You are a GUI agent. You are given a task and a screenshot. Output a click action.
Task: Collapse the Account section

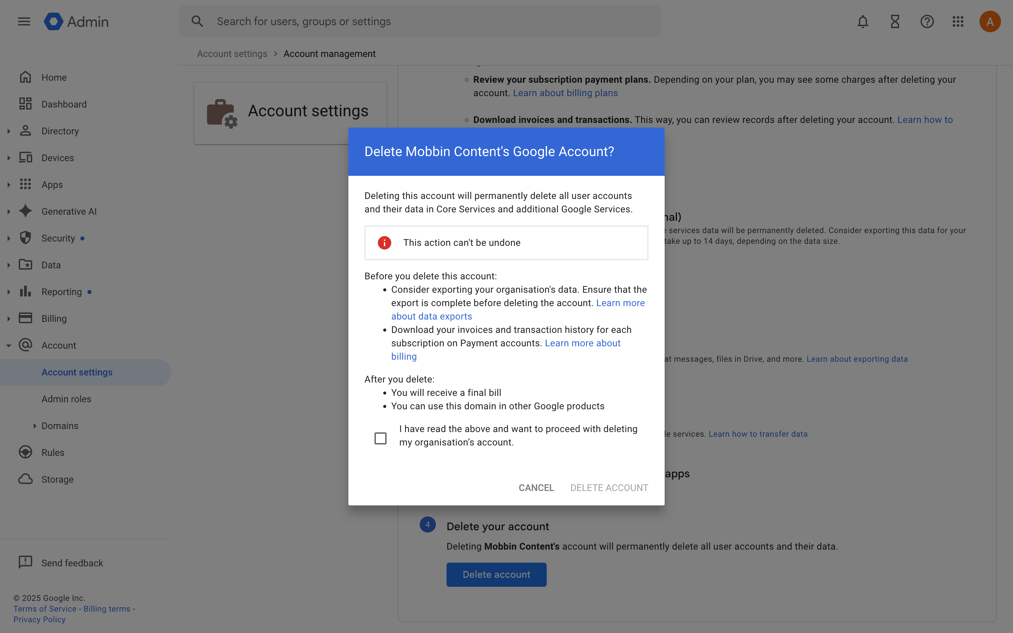[x=9, y=345]
